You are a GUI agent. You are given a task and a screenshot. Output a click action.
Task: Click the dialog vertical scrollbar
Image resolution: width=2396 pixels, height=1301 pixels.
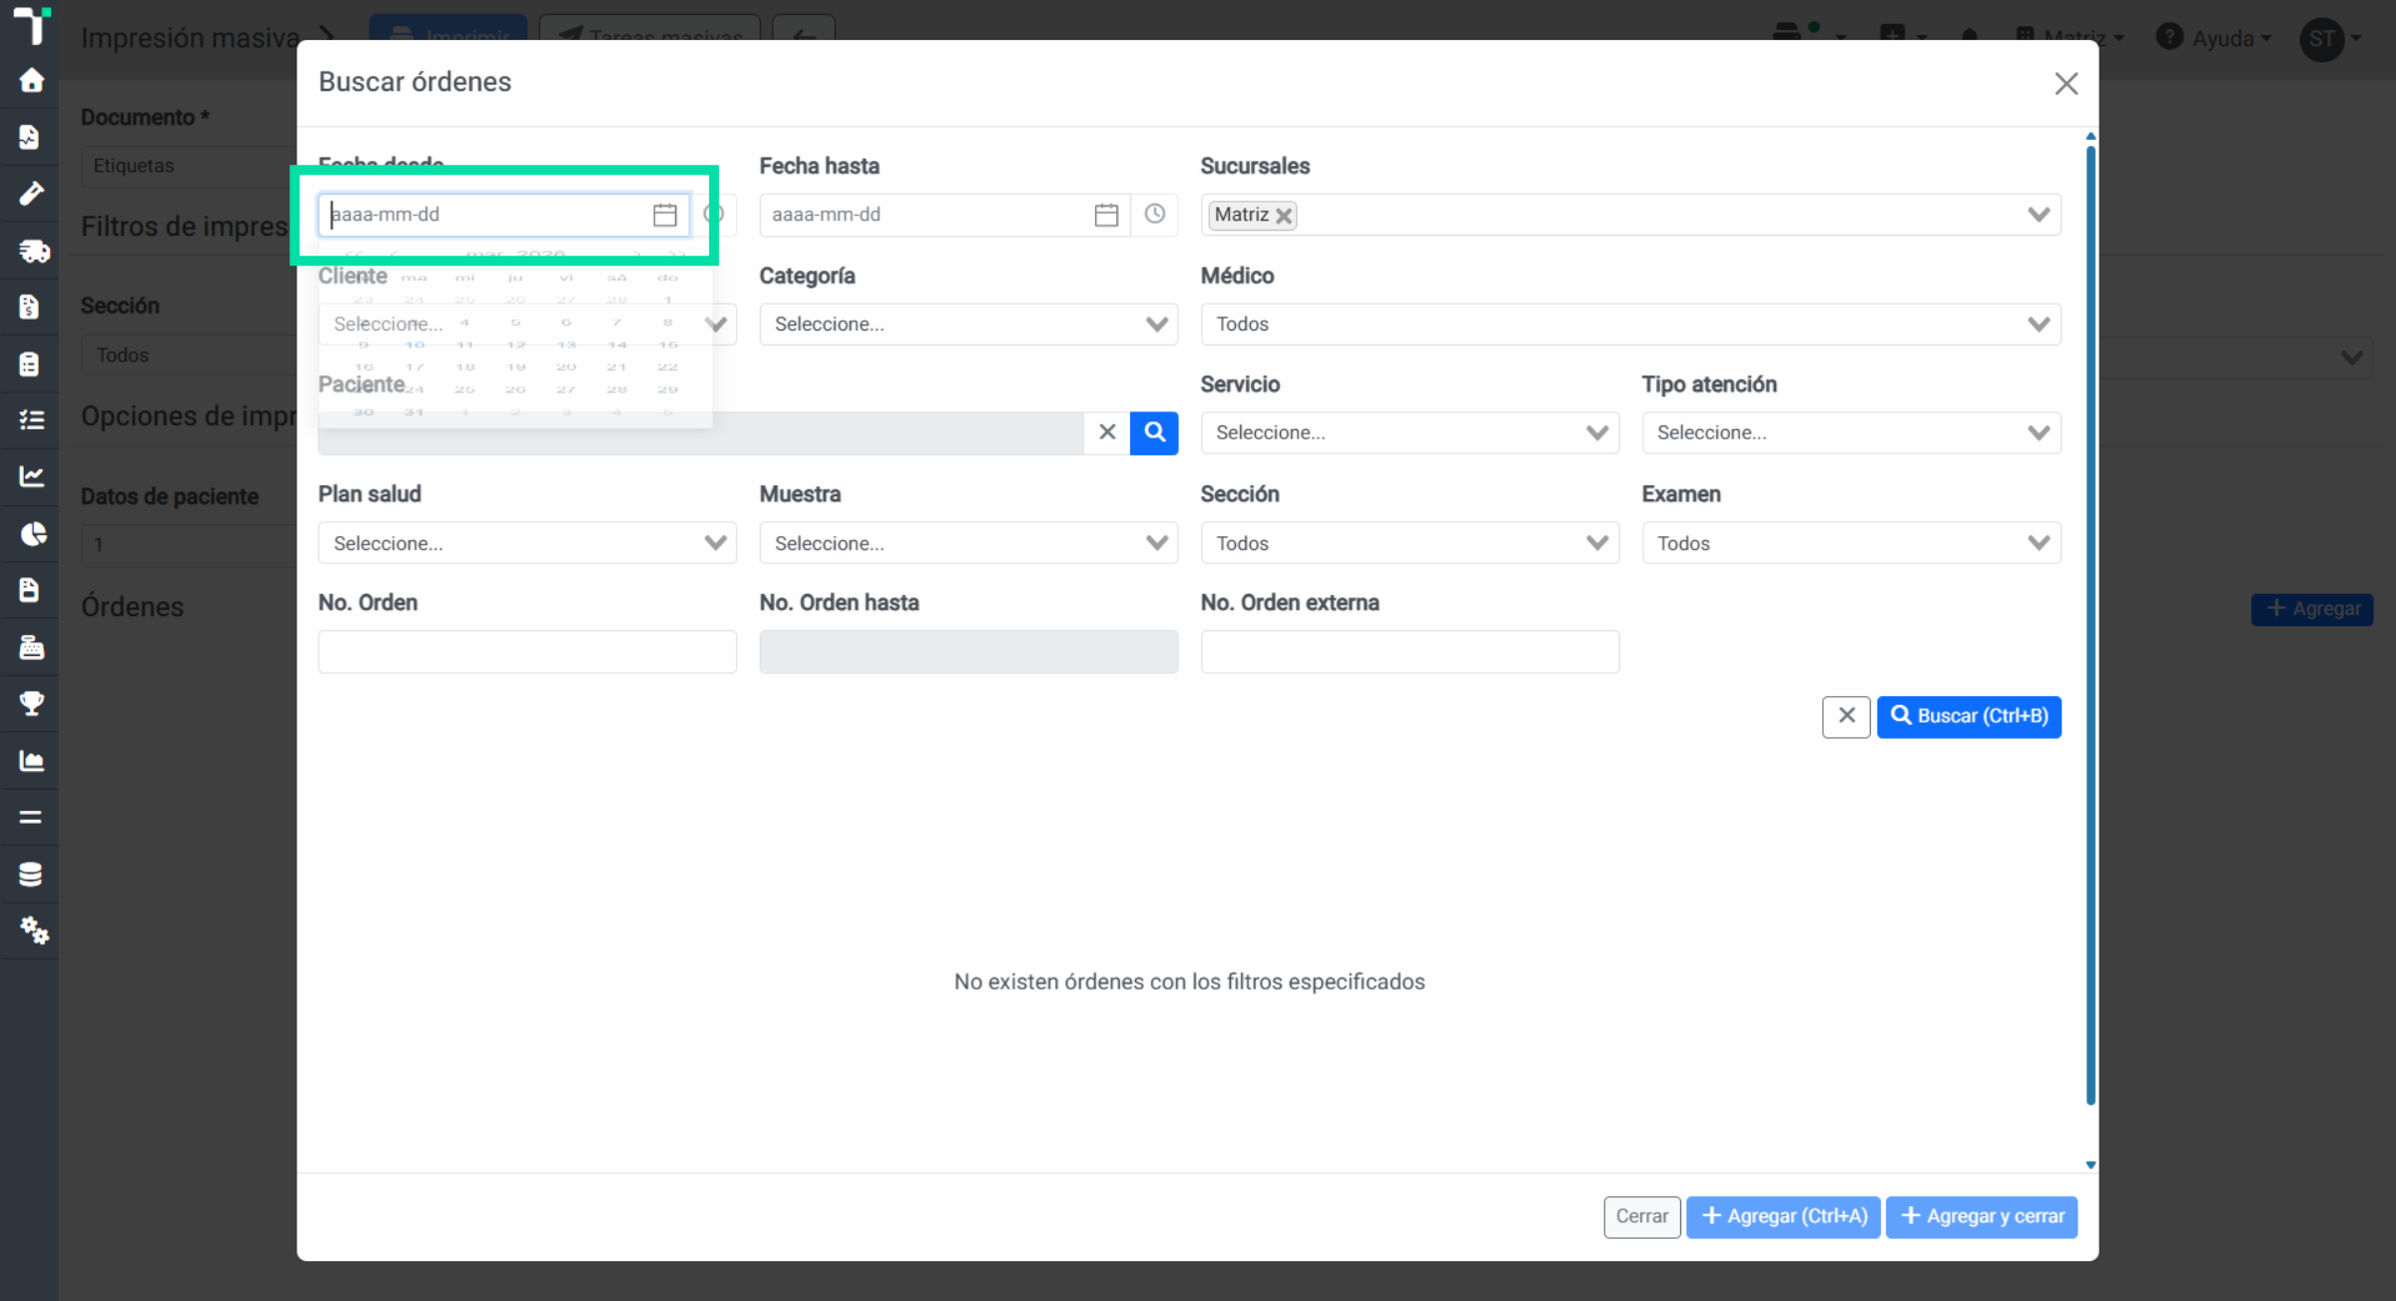point(2091,625)
